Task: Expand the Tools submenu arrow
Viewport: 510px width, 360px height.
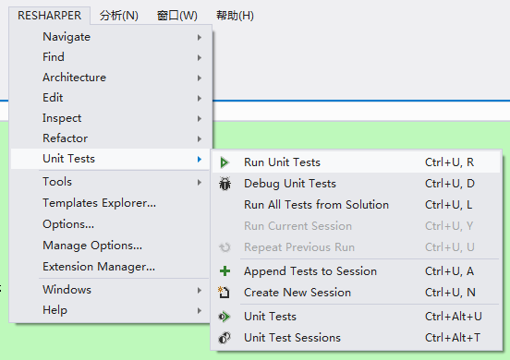Action: 200,182
